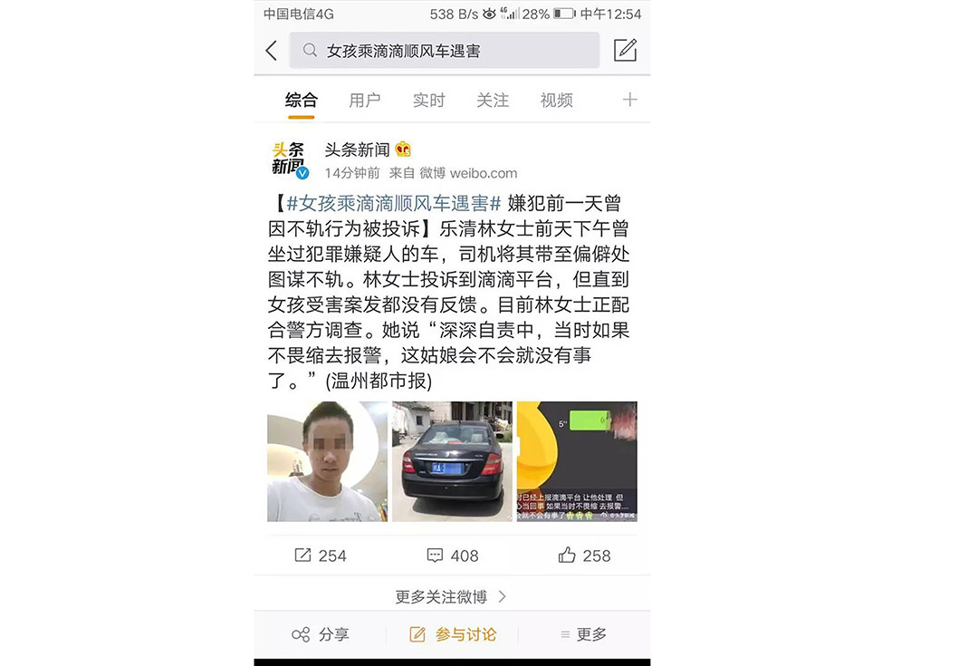
Task: Tap the share icon beside 分享
Action: 301,635
